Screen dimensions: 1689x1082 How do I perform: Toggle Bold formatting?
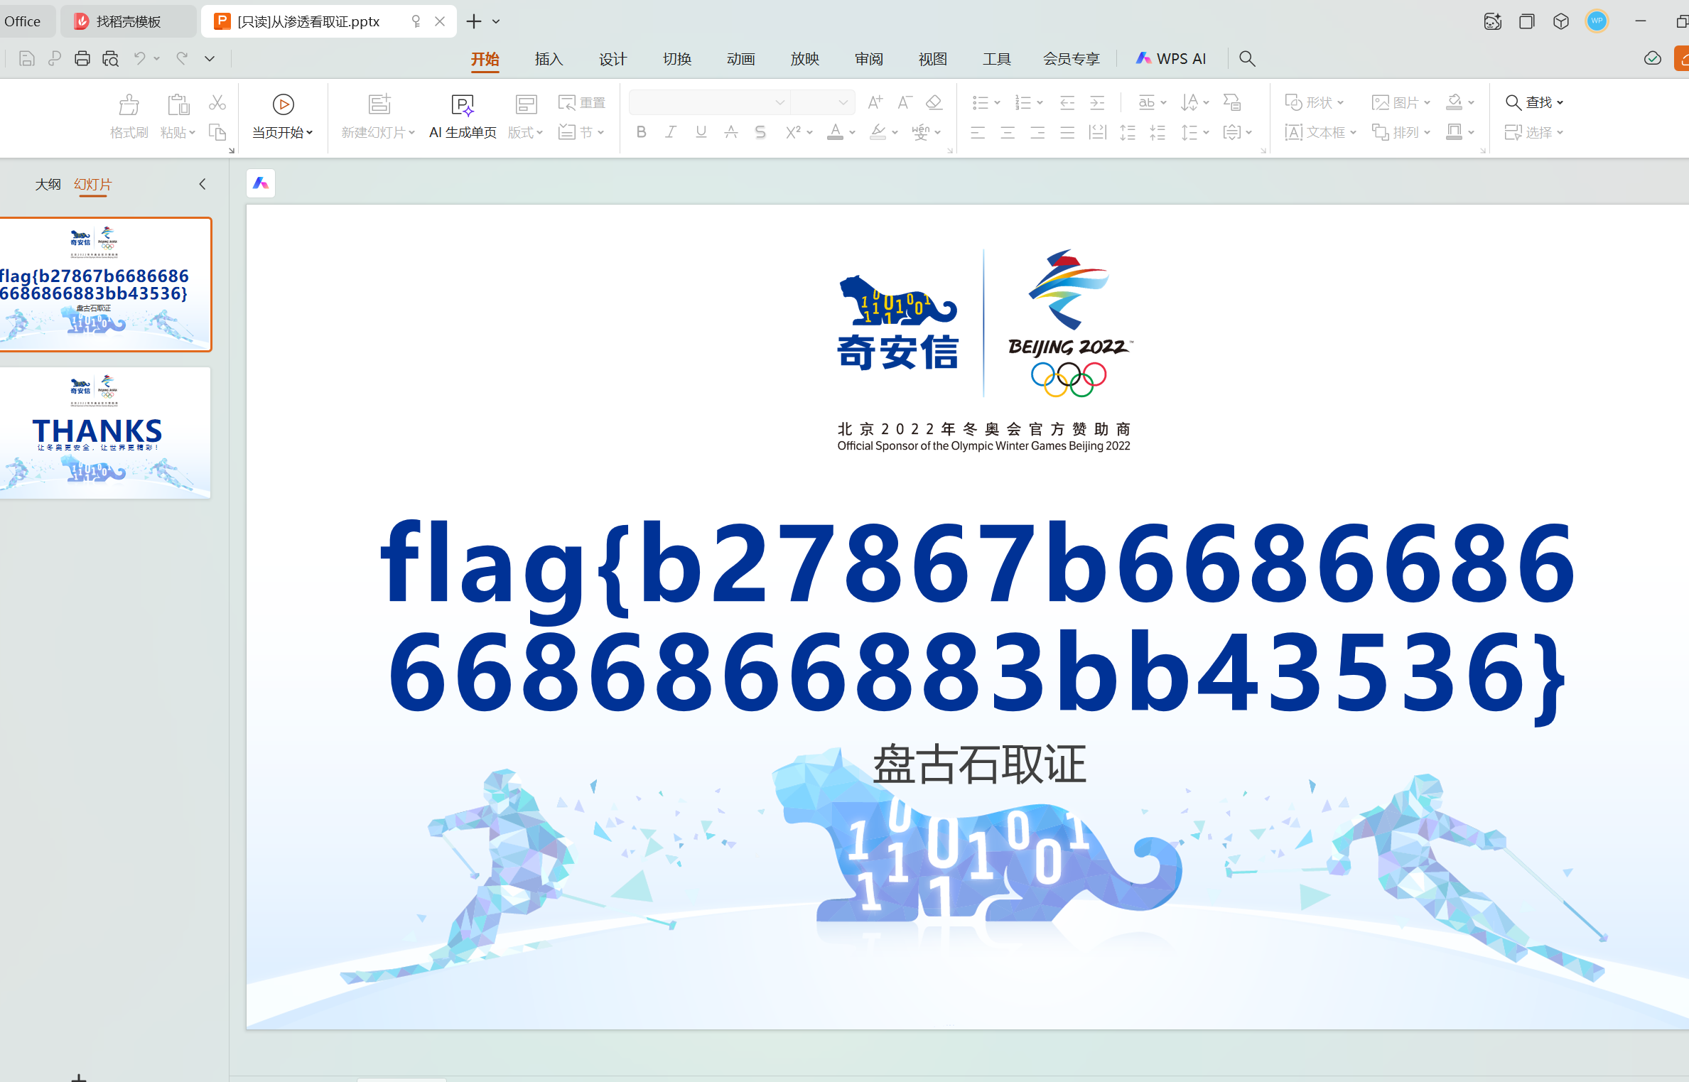click(642, 132)
